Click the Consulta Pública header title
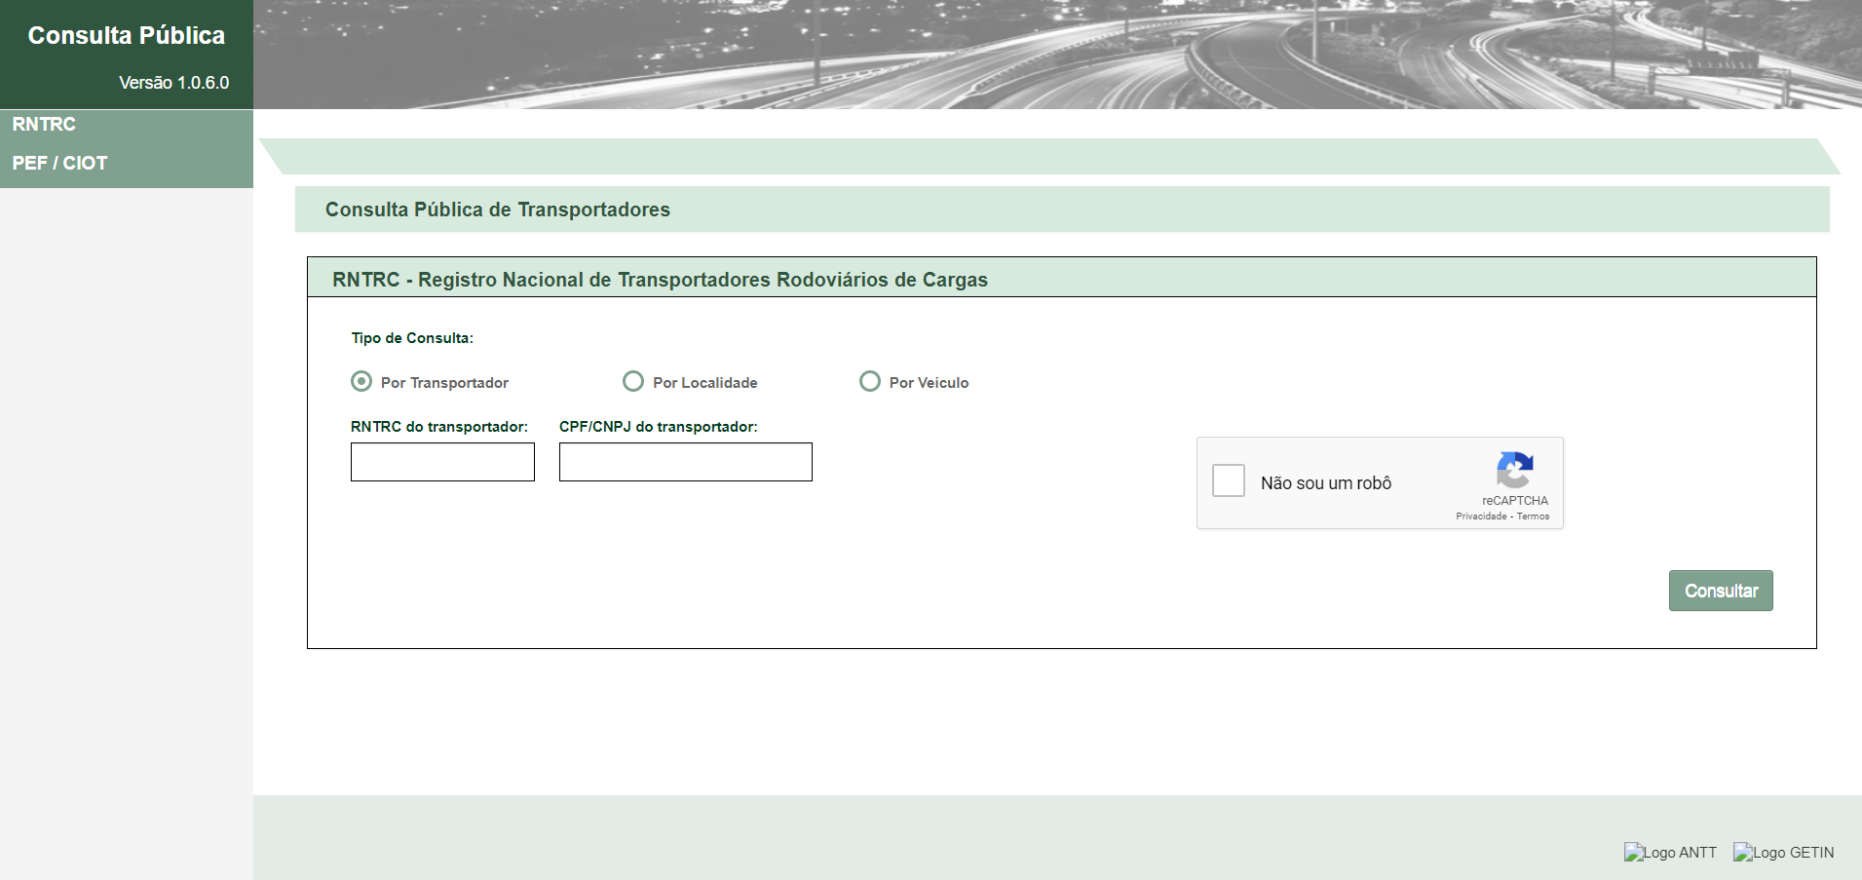The height and width of the screenshot is (880, 1862). (127, 36)
